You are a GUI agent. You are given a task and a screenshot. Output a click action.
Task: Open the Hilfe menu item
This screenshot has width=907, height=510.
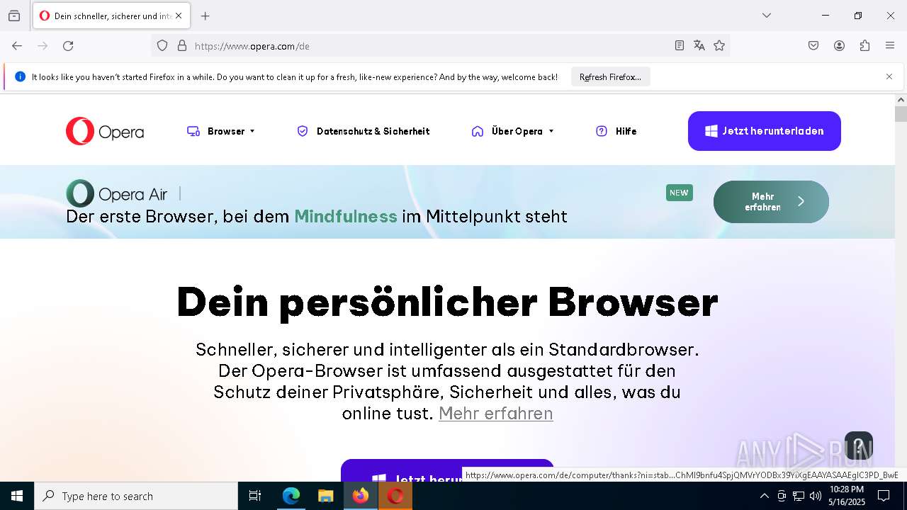pos(616,131)
